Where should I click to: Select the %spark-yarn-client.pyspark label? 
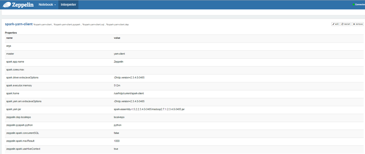tap(67, 24)
